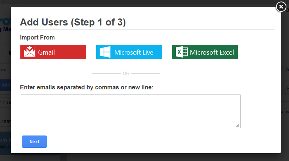
Task: Click dimmed blue Add button behind dialog
Action: coord(5,85)
